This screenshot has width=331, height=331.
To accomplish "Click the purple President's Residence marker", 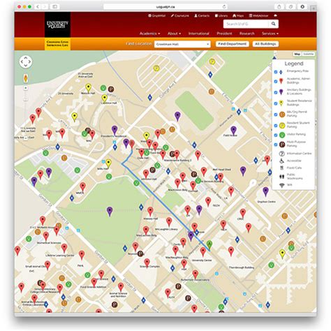I will tap(115, 130).
